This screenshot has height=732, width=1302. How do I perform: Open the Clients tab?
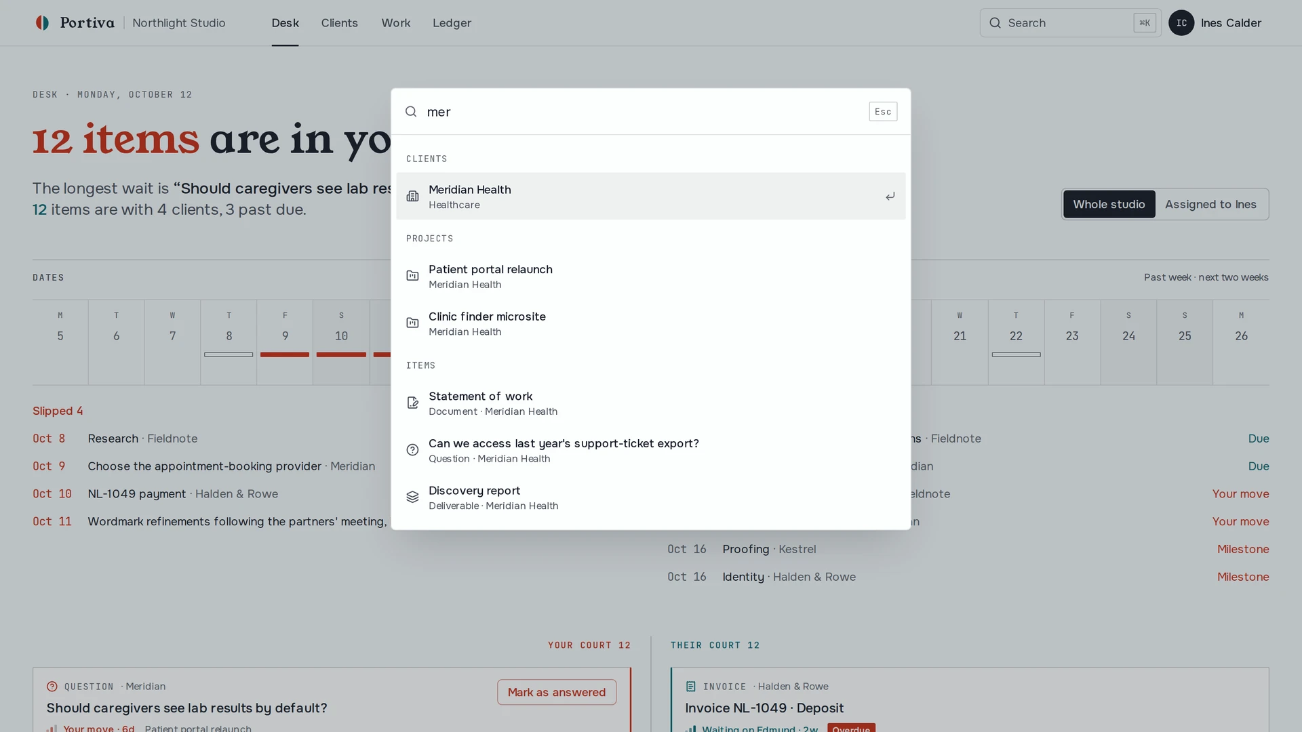(339, 23)
